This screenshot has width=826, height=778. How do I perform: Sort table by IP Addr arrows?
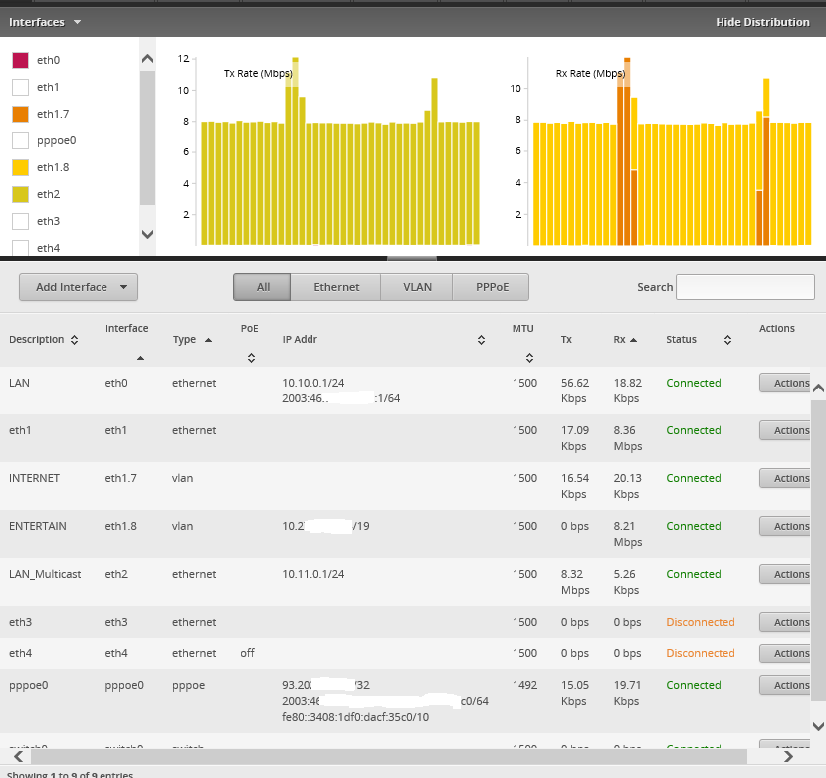(x=481, y=340)
